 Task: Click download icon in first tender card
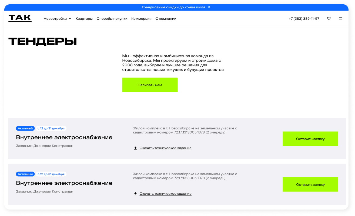tap(135, 148)
